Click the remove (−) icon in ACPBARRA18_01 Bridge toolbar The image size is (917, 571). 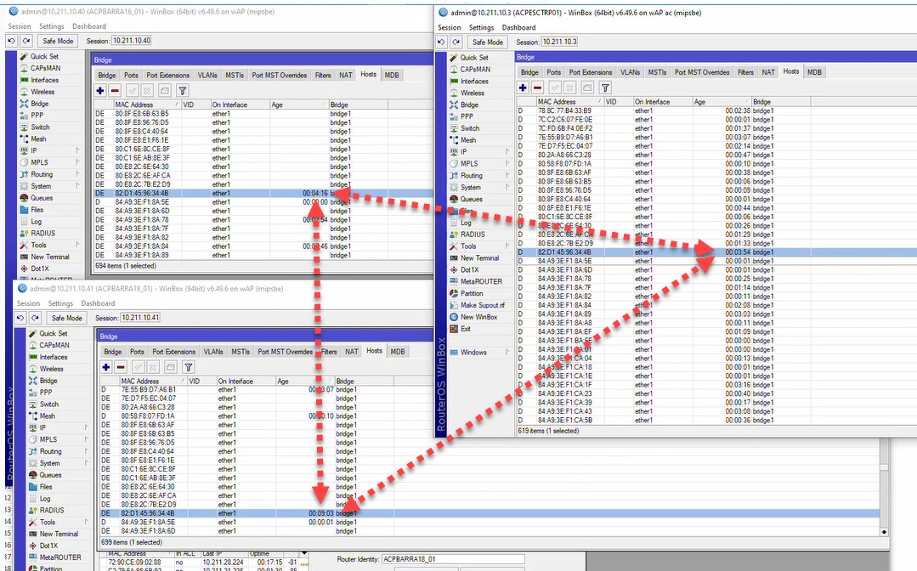click(121, 367)
